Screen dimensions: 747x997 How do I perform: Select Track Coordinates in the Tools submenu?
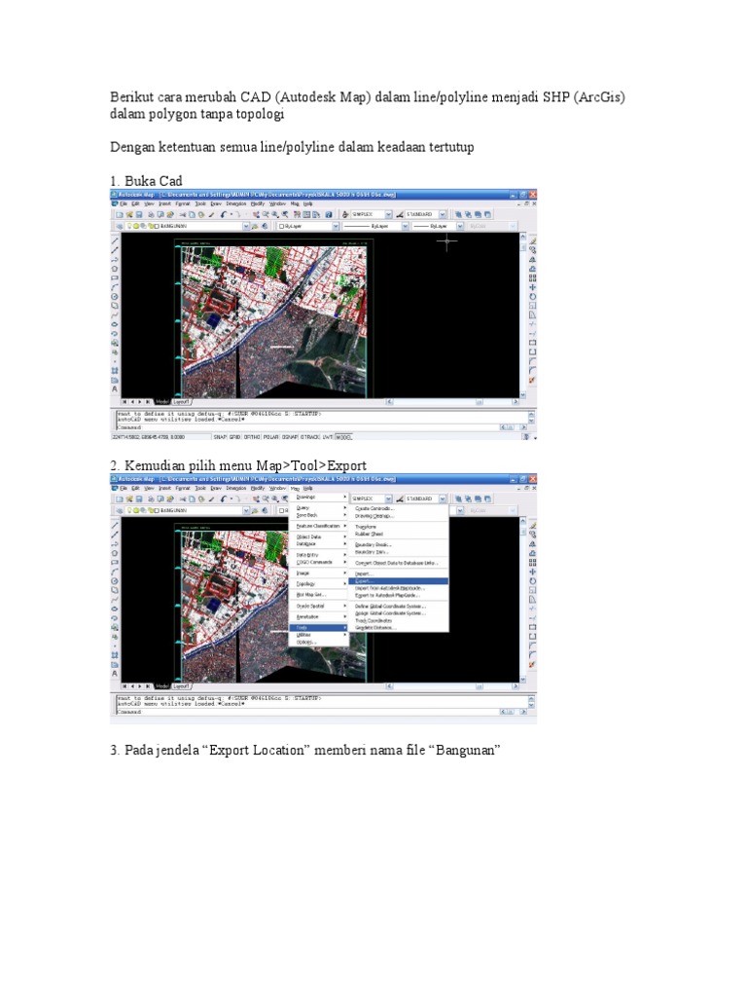point(398,620)
